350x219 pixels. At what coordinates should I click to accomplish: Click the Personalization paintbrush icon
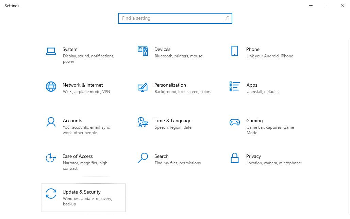coord(143,87)
